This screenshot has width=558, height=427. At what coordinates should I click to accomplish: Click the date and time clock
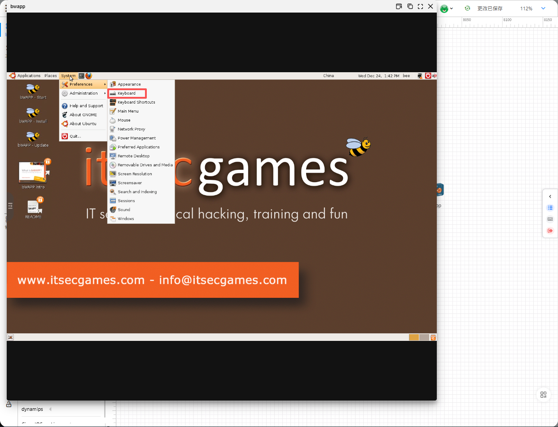tap(378, 76)
